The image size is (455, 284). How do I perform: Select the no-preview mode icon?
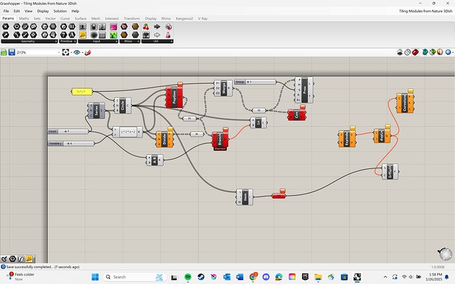(x=400, y=52)
